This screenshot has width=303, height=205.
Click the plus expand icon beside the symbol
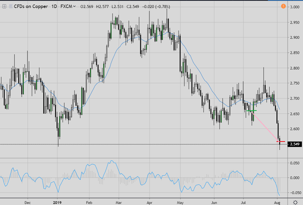tap(4, 7)
